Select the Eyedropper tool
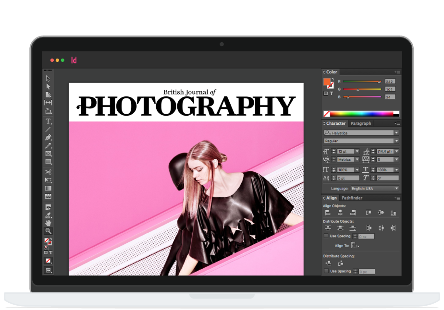444x310 pixels. coord(48,215)
